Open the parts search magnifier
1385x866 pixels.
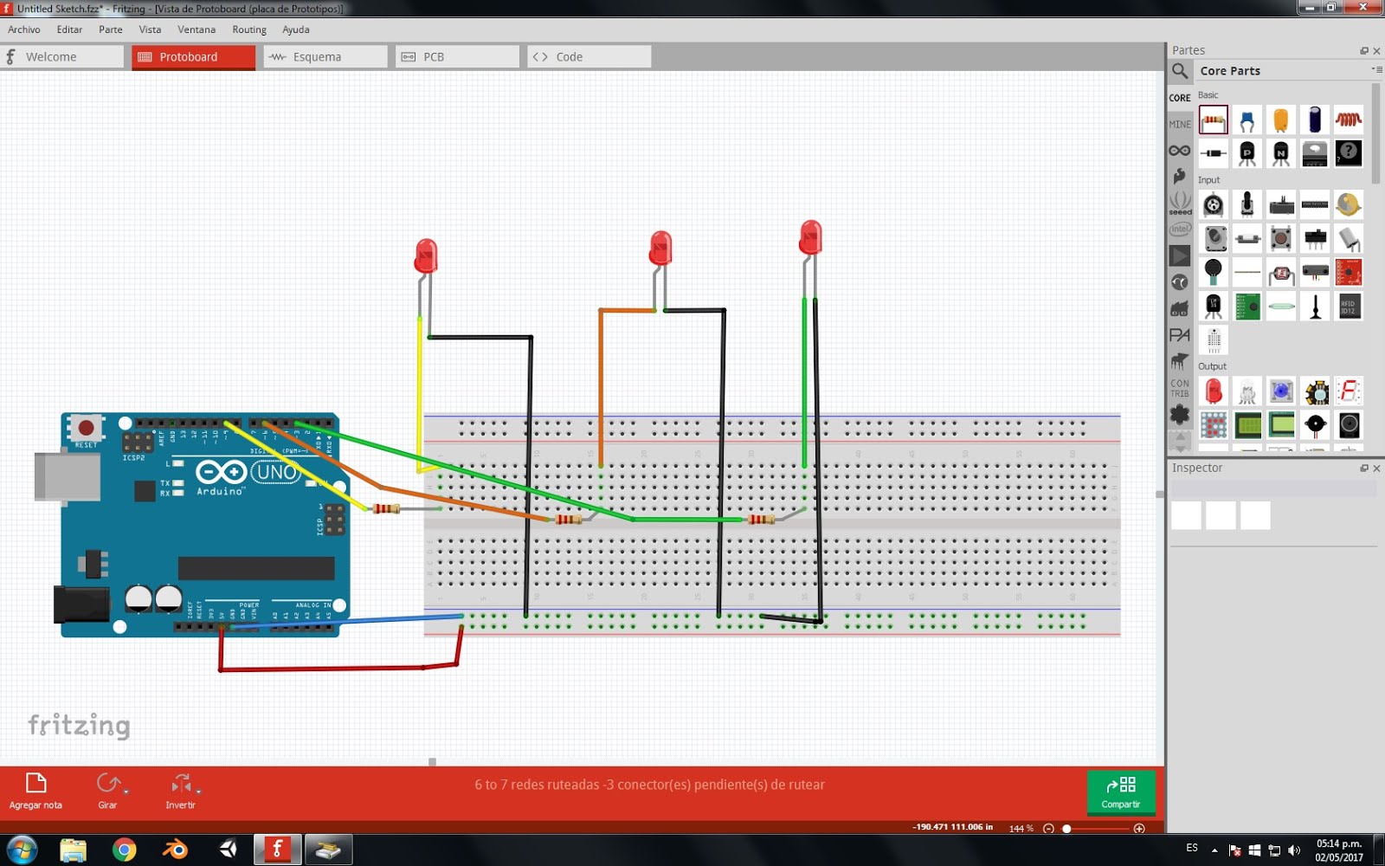point(1180,71)
